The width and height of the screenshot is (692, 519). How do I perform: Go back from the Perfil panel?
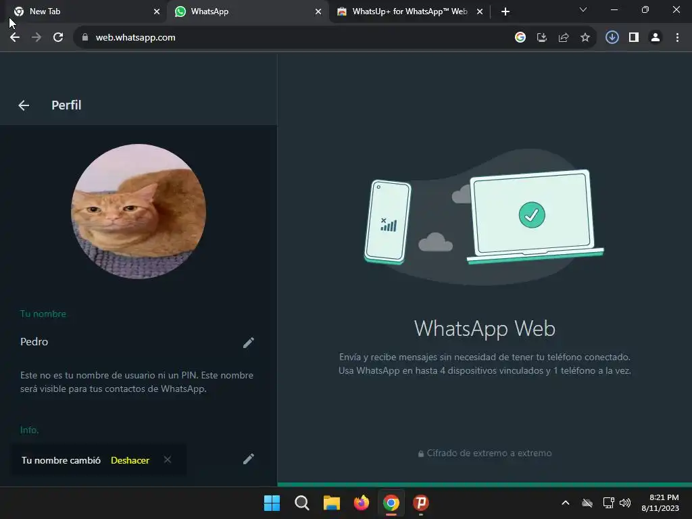(x=24, y=105)
